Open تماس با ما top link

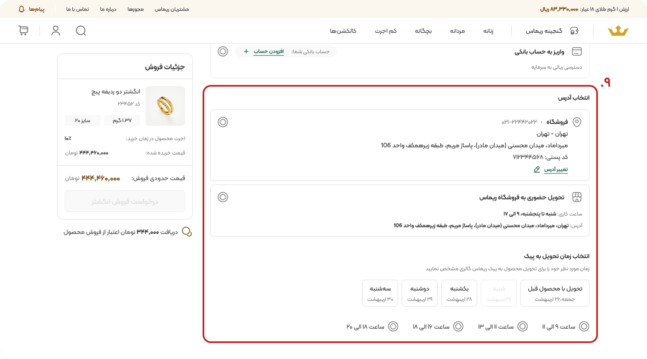click(x=77, y=9)
